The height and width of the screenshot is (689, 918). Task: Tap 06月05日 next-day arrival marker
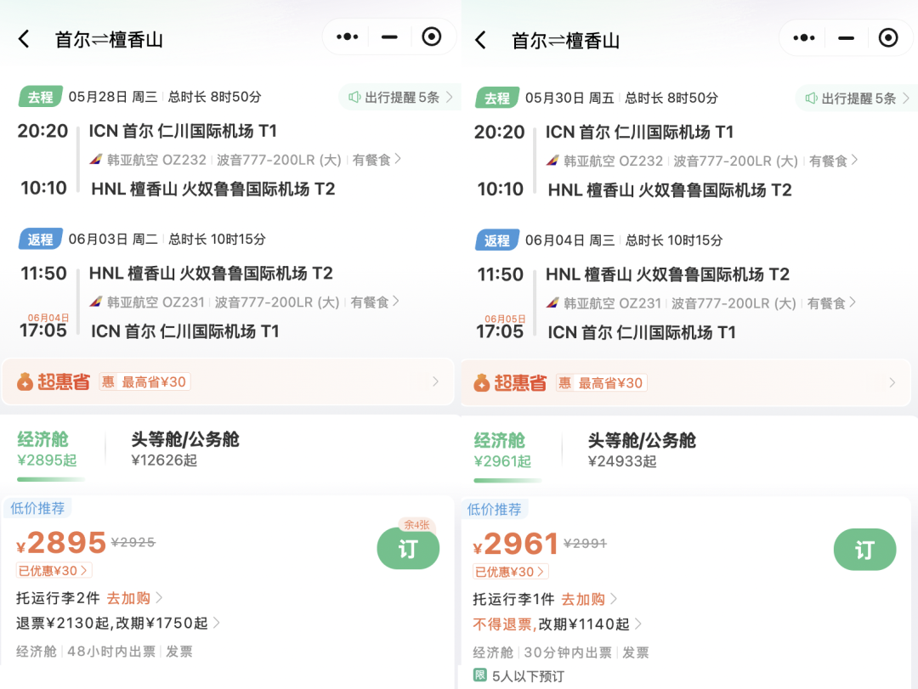[x=505, y=319]
